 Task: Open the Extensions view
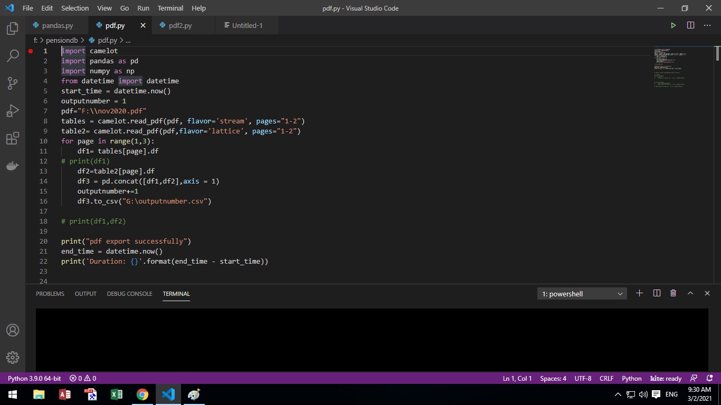click(x=12, y=138)
